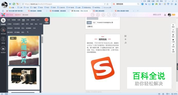Switch the toggle to 开启

pos(94,23)
